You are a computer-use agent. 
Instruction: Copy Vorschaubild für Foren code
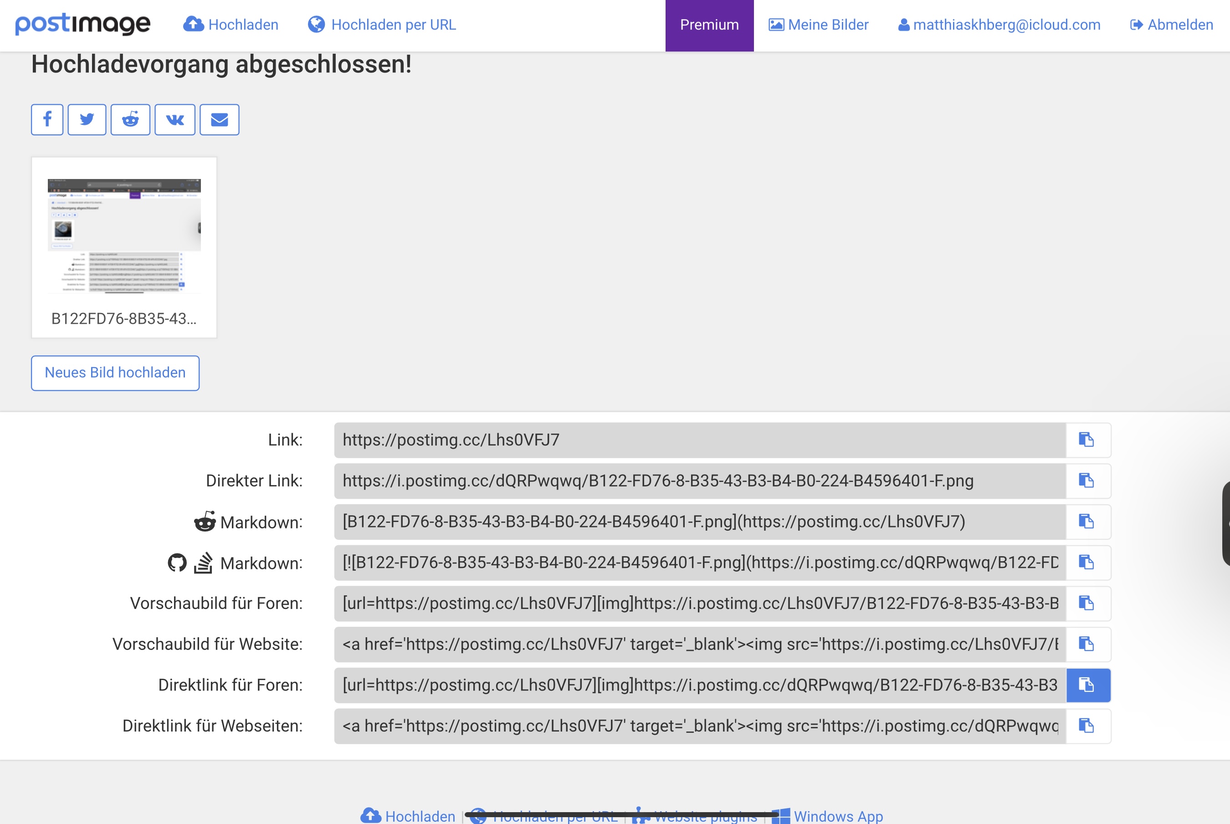click(x=1087, y=603)
